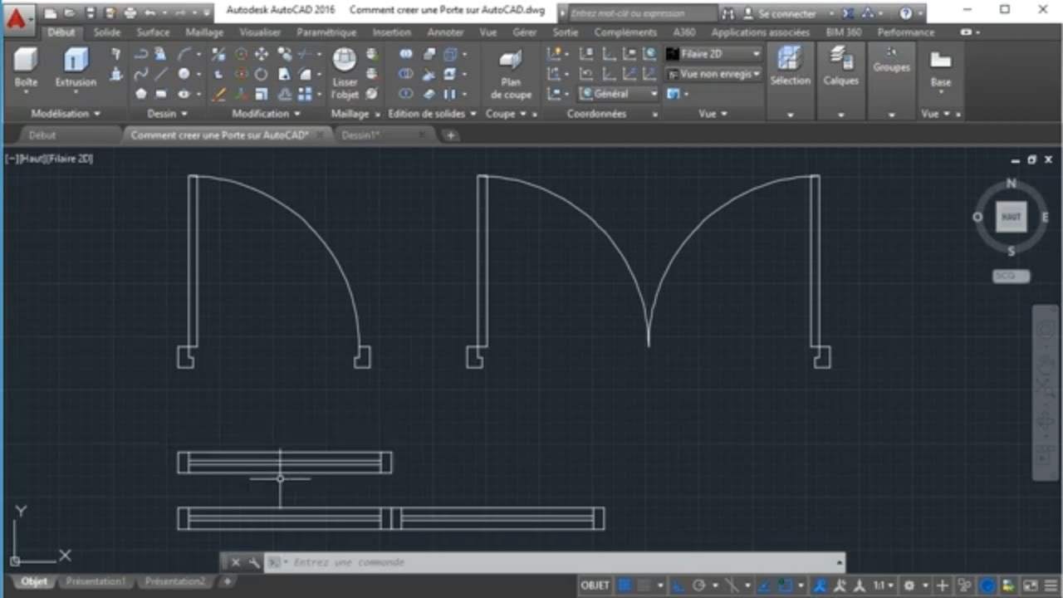Click the [Haut] viewport view label
Screen dimensions: 1063x598
pyautogui.click(x=32, y=158)
